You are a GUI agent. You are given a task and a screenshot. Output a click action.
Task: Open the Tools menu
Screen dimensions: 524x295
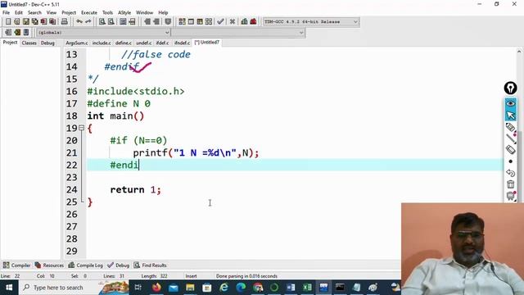(107, 12)
